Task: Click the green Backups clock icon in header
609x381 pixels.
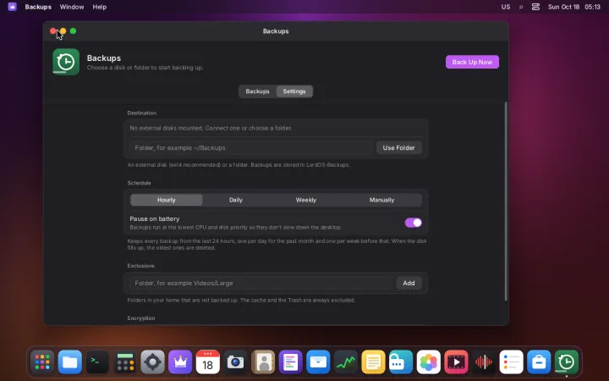Action: coord(66,62)
